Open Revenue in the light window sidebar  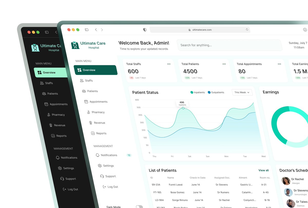click(x=97, y=123)
